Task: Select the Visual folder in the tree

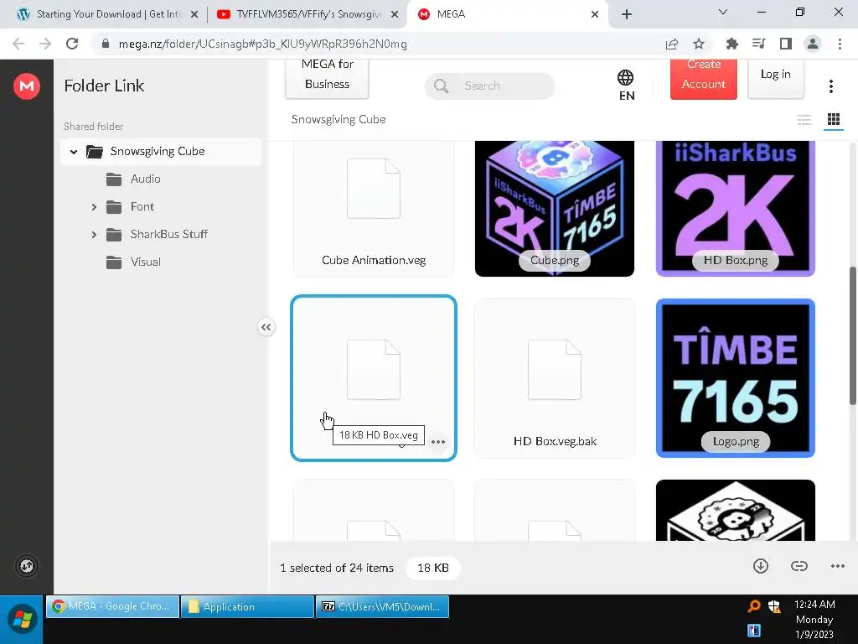Action: coord(146,262)
